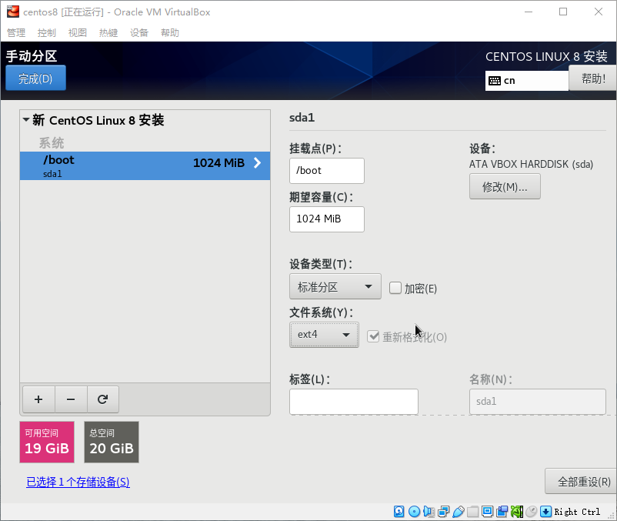
Task: Click the 期望容量 desired capacity field
Action: (x=327, y=219)
